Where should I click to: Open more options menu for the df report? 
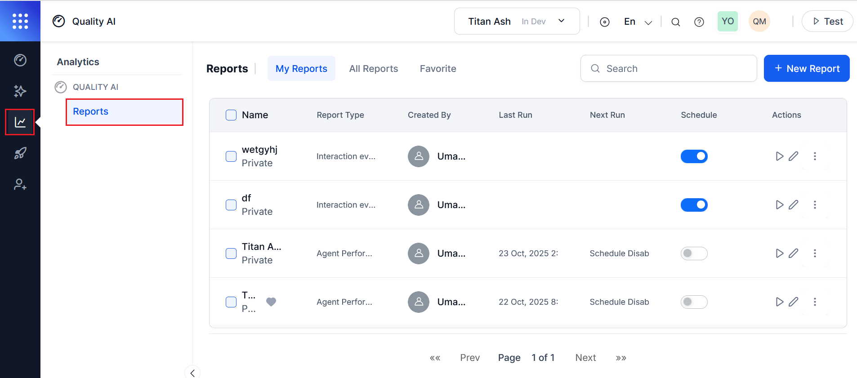[x=815, y=205]
